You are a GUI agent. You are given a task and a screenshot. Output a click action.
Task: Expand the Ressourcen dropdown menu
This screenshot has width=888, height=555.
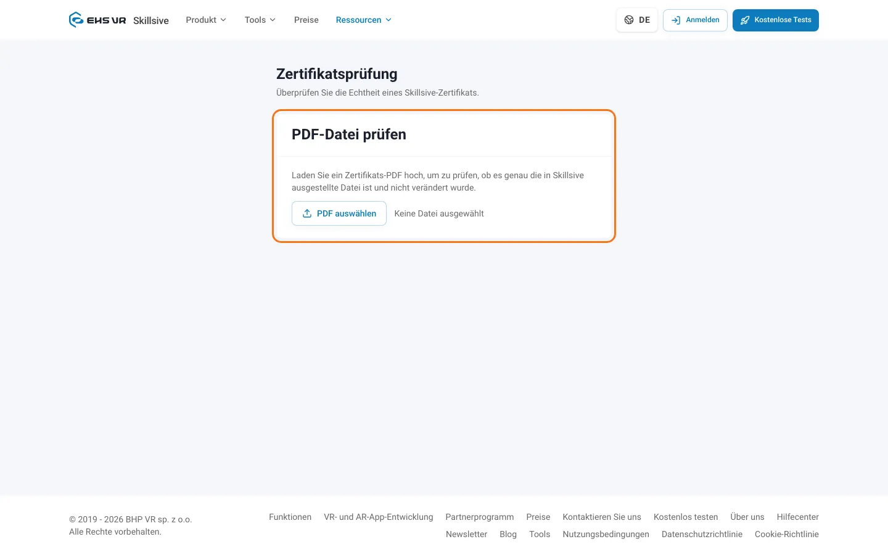coord(364,20)
